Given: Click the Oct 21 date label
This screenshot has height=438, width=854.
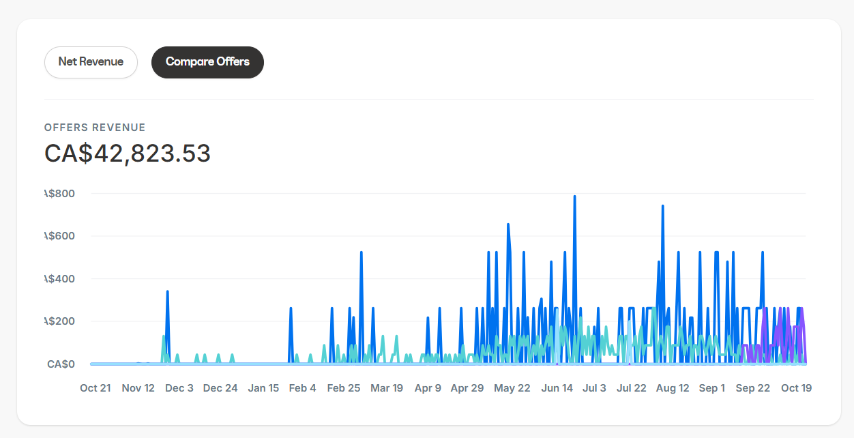Looking at the screenshot, I should click(95, 388).
